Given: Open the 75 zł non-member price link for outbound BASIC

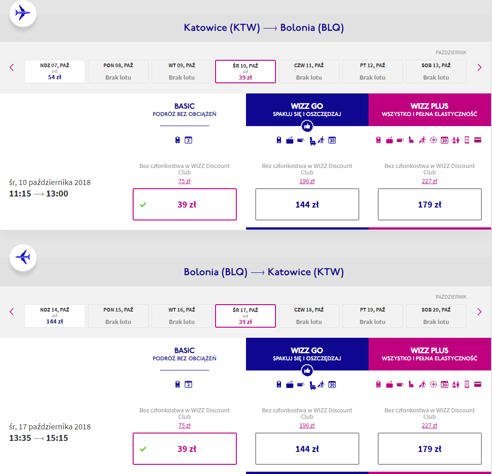Looking at the screenshot, I should coord(184,181).
